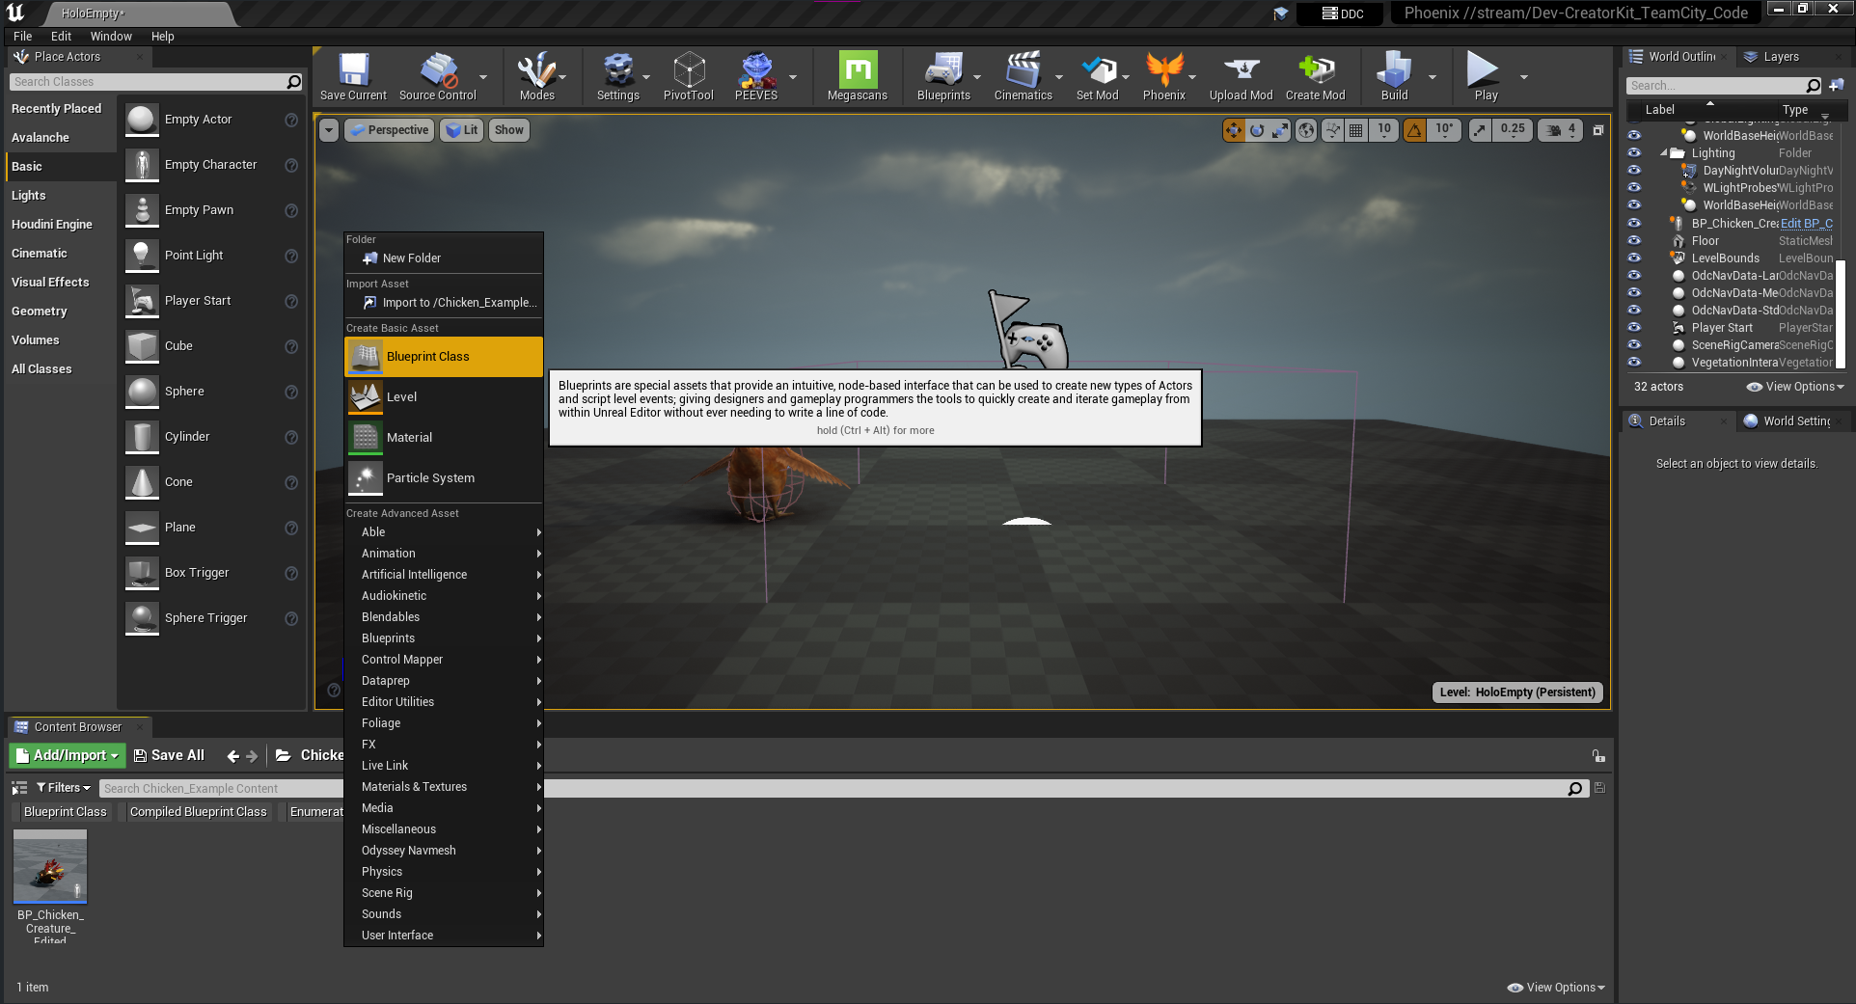Select the BP_Chicken_Creature asset thumbnail
The width and height of the screenshot is (1856, 1004).
click(50, 866)
